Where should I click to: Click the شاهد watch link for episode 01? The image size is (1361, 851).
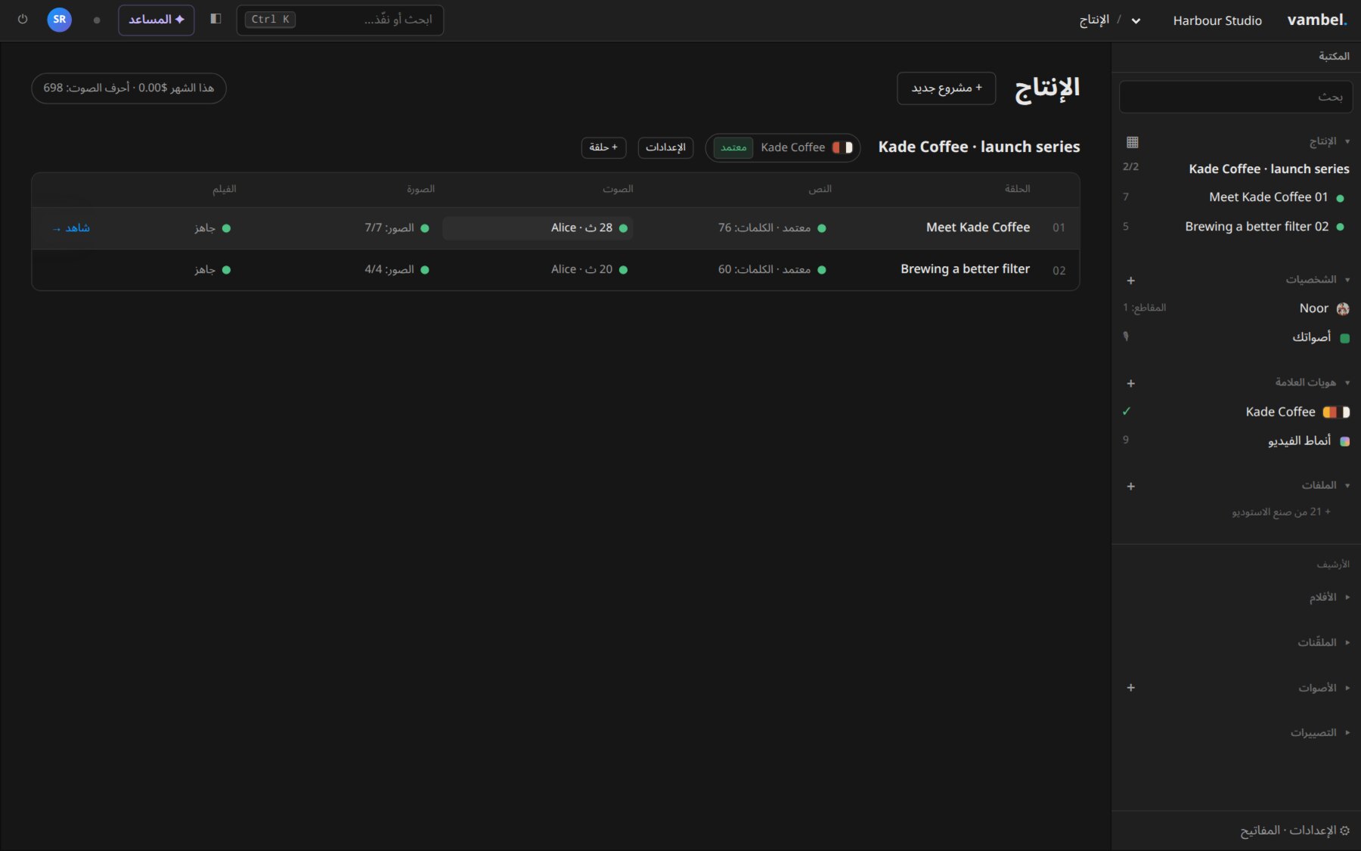point(71,228)
